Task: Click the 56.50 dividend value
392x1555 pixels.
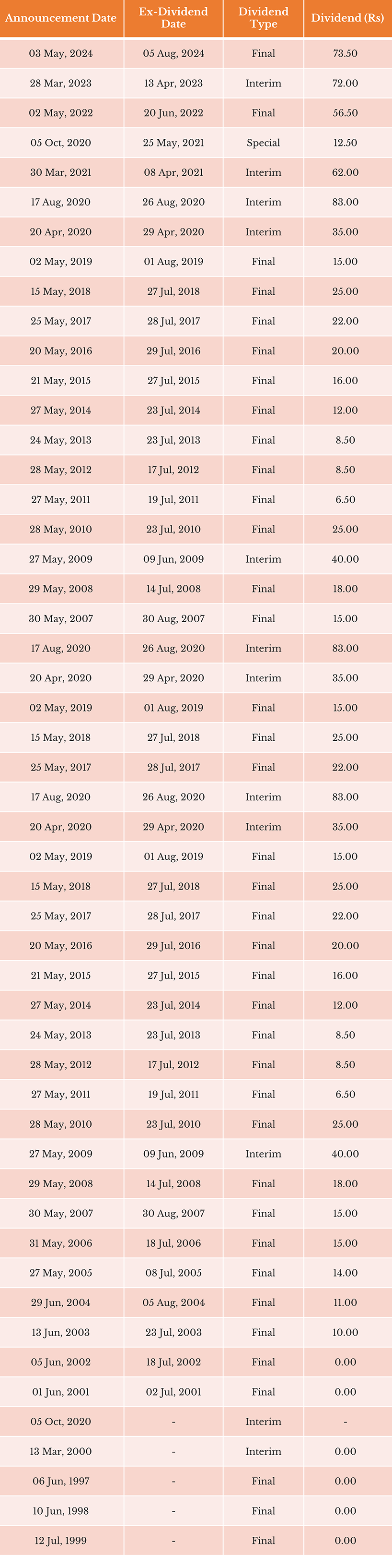Action: pyautogui.click(x=345, y=113)
